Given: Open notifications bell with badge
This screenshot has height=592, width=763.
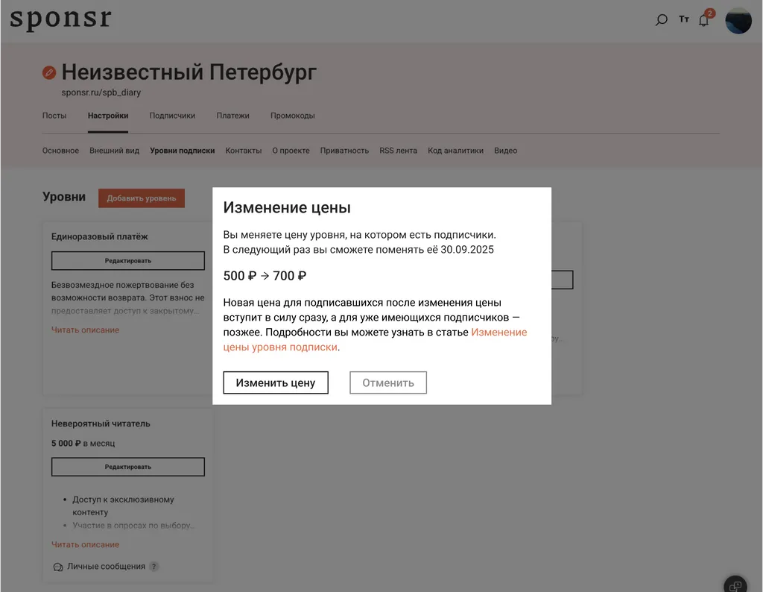Looking at the screenshot, I should click(704, 20).
